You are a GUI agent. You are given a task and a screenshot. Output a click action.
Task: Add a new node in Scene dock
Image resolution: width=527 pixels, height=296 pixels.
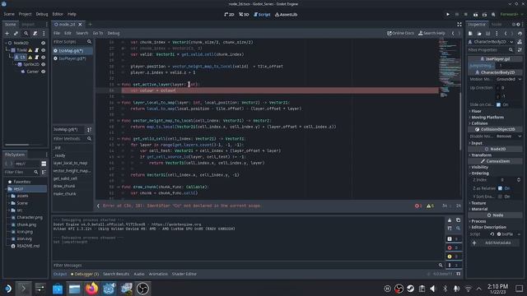(x=7, y=33)
